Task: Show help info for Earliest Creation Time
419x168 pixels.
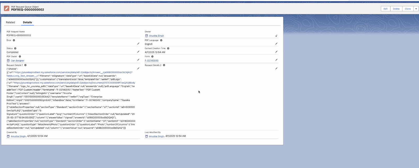Action: point(168,48)
